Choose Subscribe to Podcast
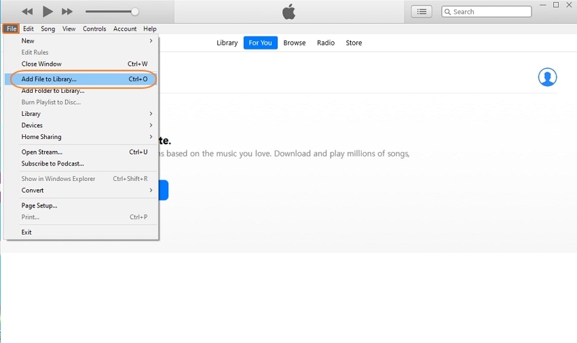The width and height of the screenshot is (577, 343). click(81, 163)
